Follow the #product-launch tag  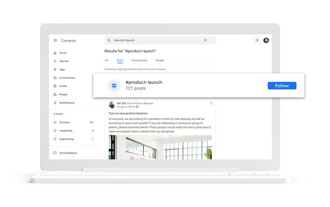282,86
